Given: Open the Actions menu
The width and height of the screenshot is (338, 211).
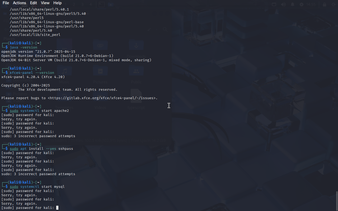Looking at the screenshot, I should click(x=20, y=3).
